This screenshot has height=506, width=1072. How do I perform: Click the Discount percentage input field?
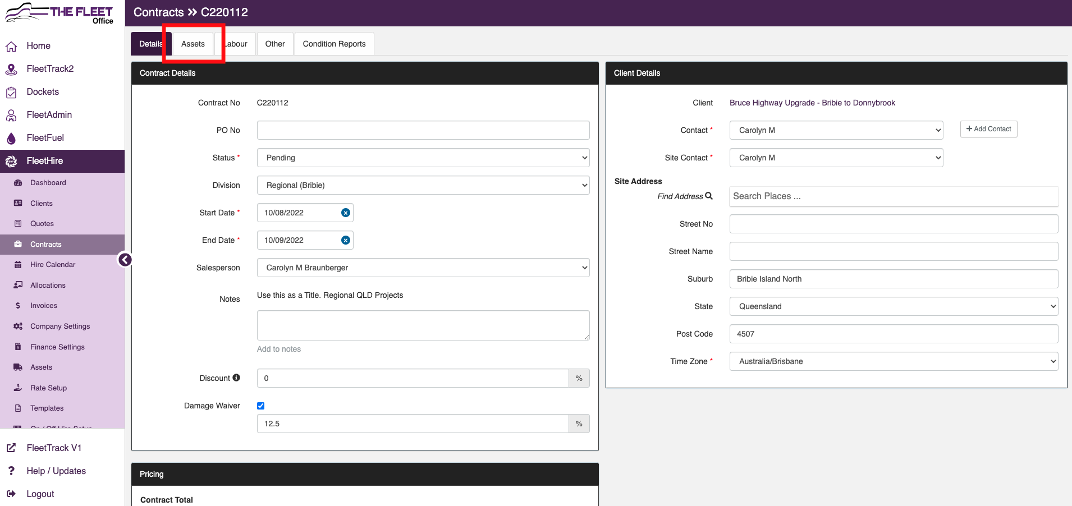tap(413, 378)
